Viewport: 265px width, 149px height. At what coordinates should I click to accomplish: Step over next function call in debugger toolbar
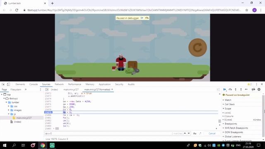click(230, 89)
